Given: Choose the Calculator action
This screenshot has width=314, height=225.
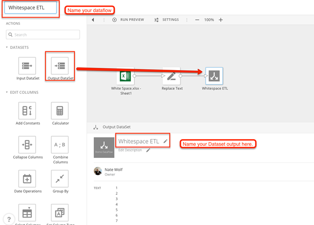Looking at the screenshot, I should pos(59,110).
